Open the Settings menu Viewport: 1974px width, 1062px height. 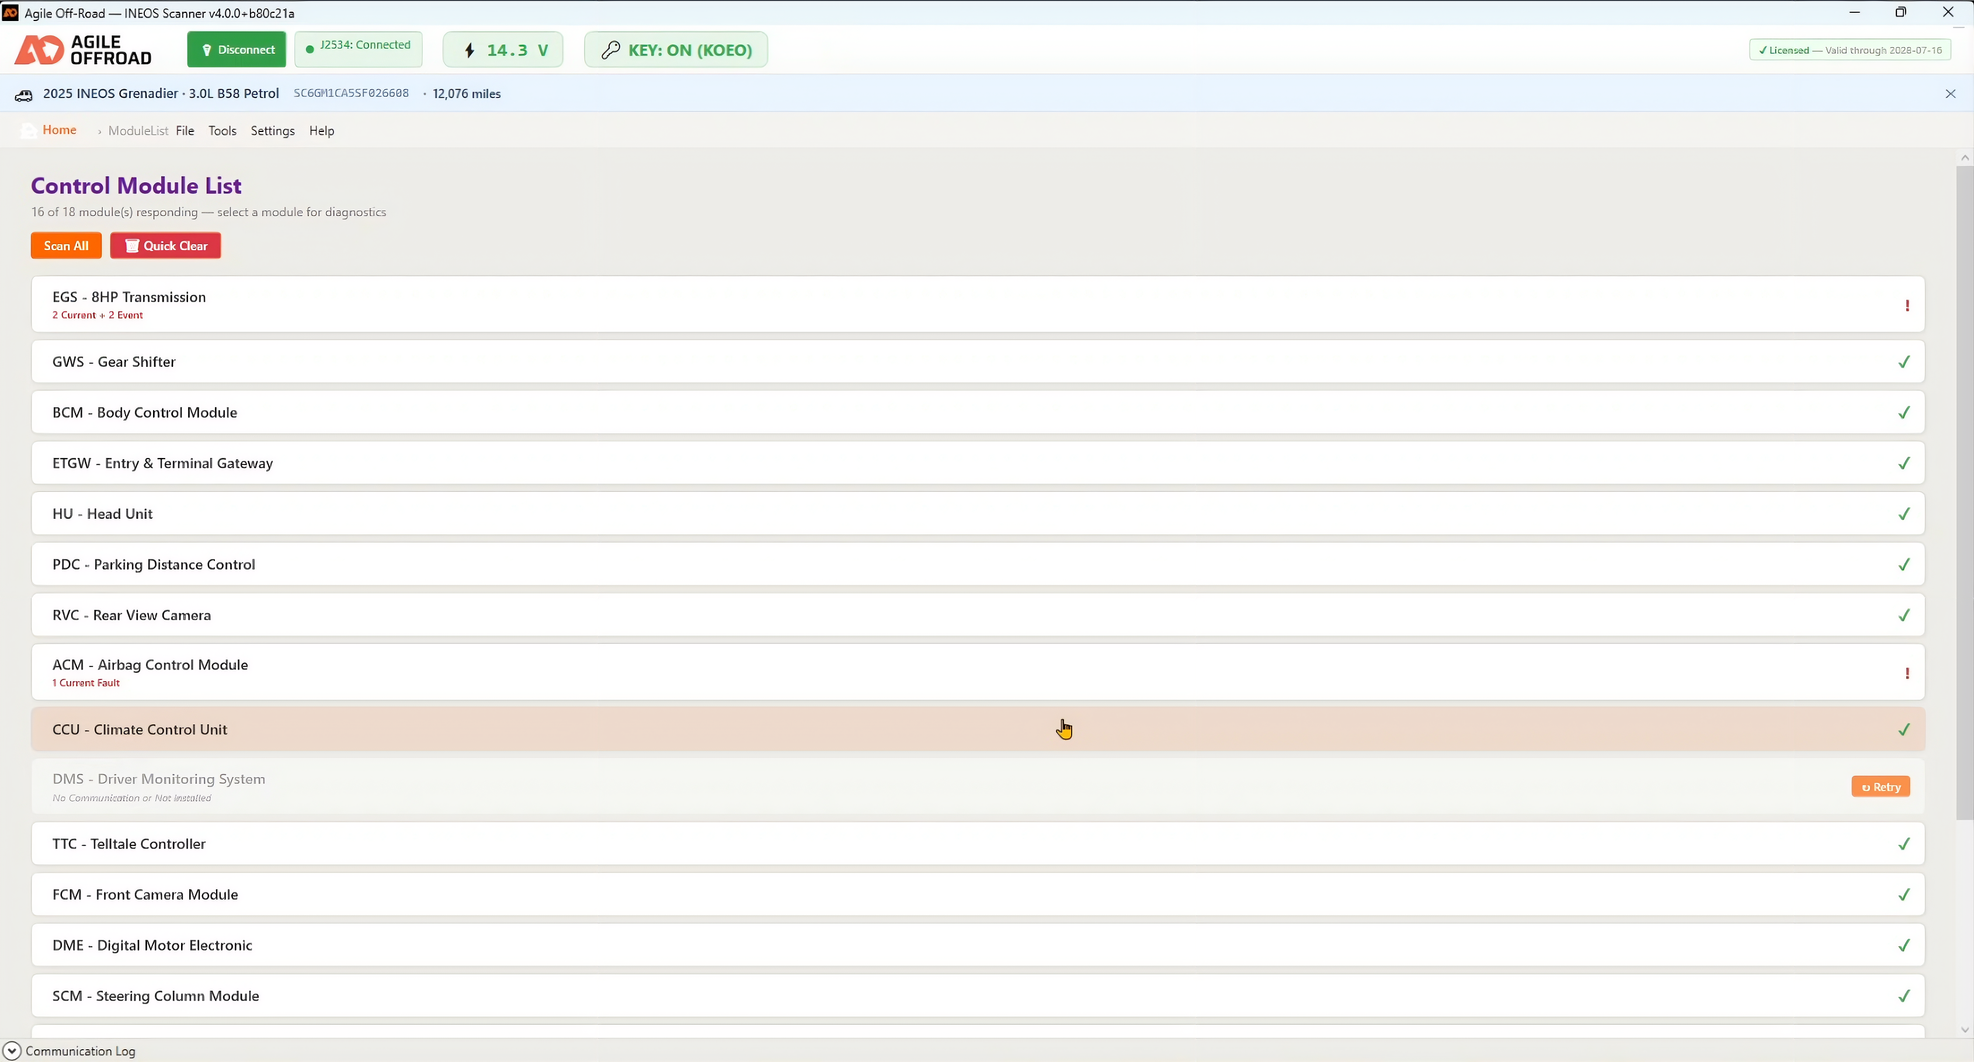tap(273, 131)
